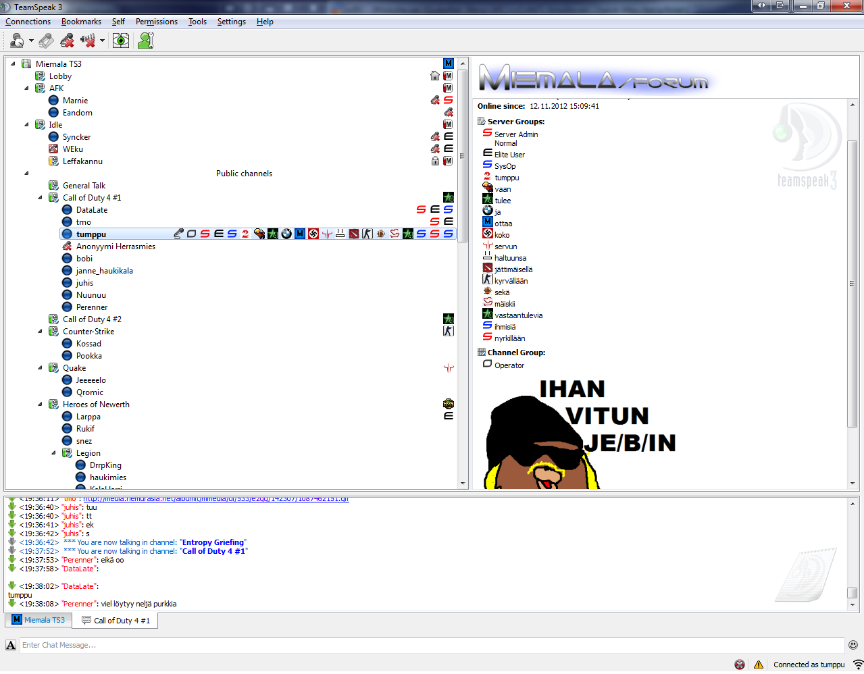Screen dimensions: 864x674
Task: Click the Miemala Forum banner image
Action: coord(594,77)
